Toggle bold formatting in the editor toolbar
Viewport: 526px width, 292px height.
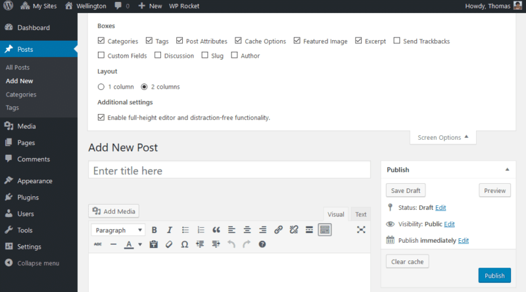[x=155, y=230]
